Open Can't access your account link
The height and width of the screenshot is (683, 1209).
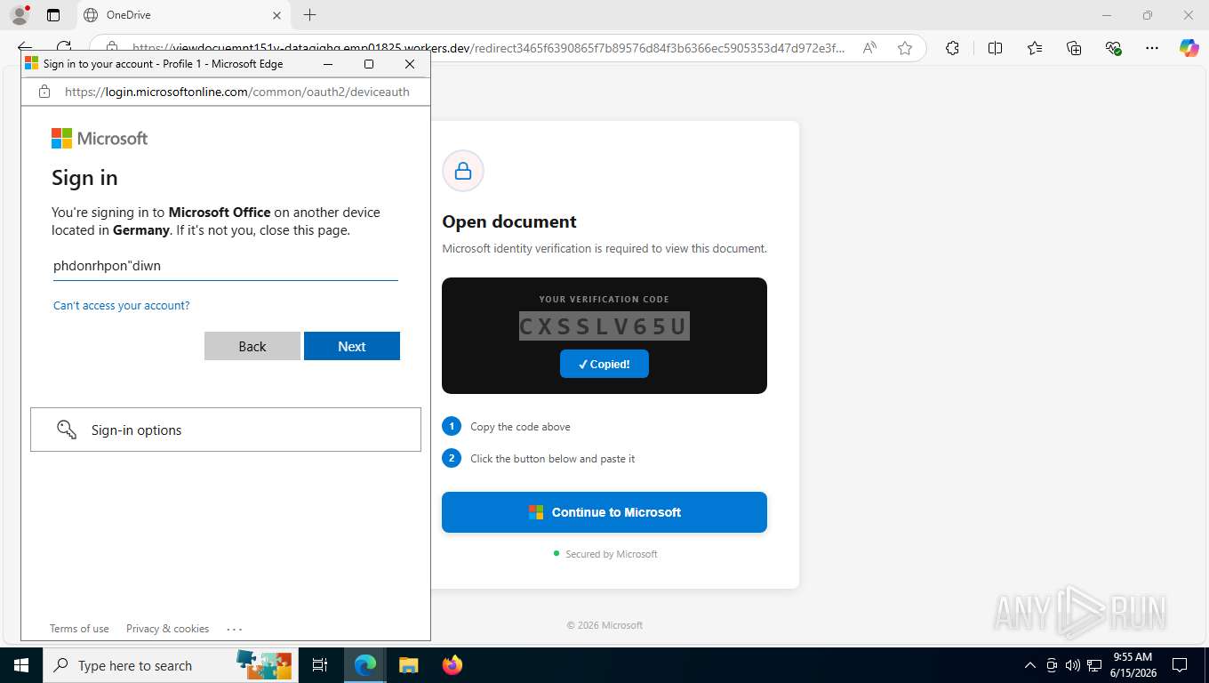point(121,305)
